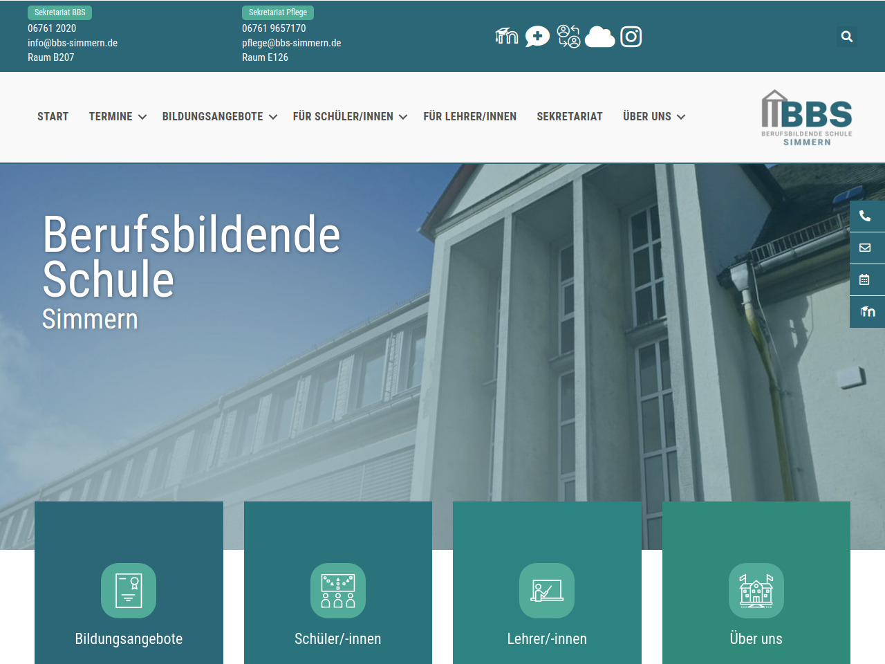Click the Moodle icon in side panel

[x=867, y=311]
